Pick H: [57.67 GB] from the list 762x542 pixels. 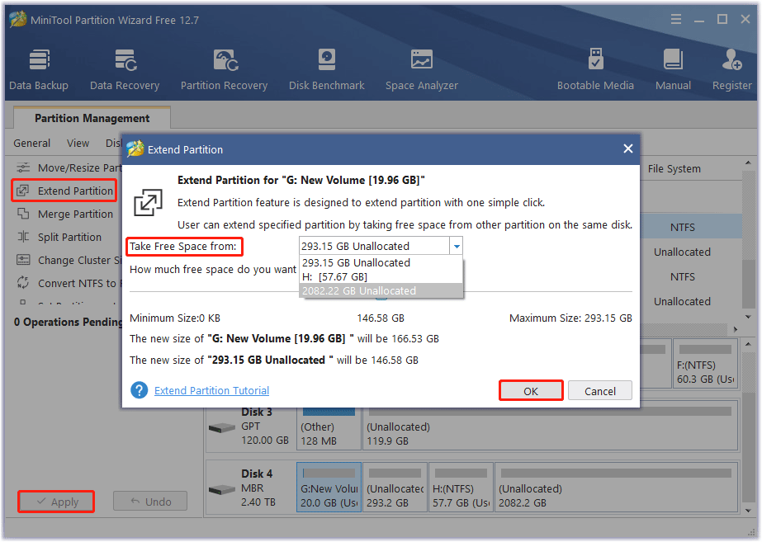381,277
